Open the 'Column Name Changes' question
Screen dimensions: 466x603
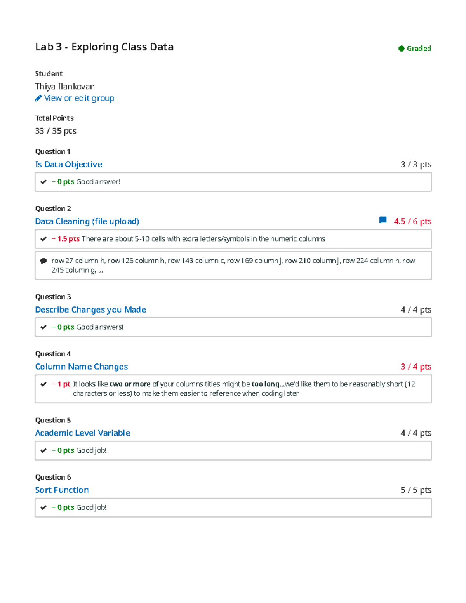[81, 367]
